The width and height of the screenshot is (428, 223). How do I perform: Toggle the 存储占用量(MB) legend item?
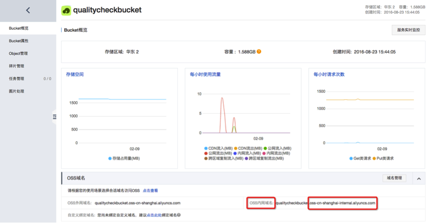coord(124,158)
